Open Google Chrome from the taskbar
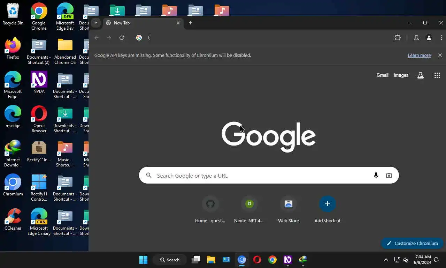The width and height of the screenshot is (446, 268). click(272, 260)
